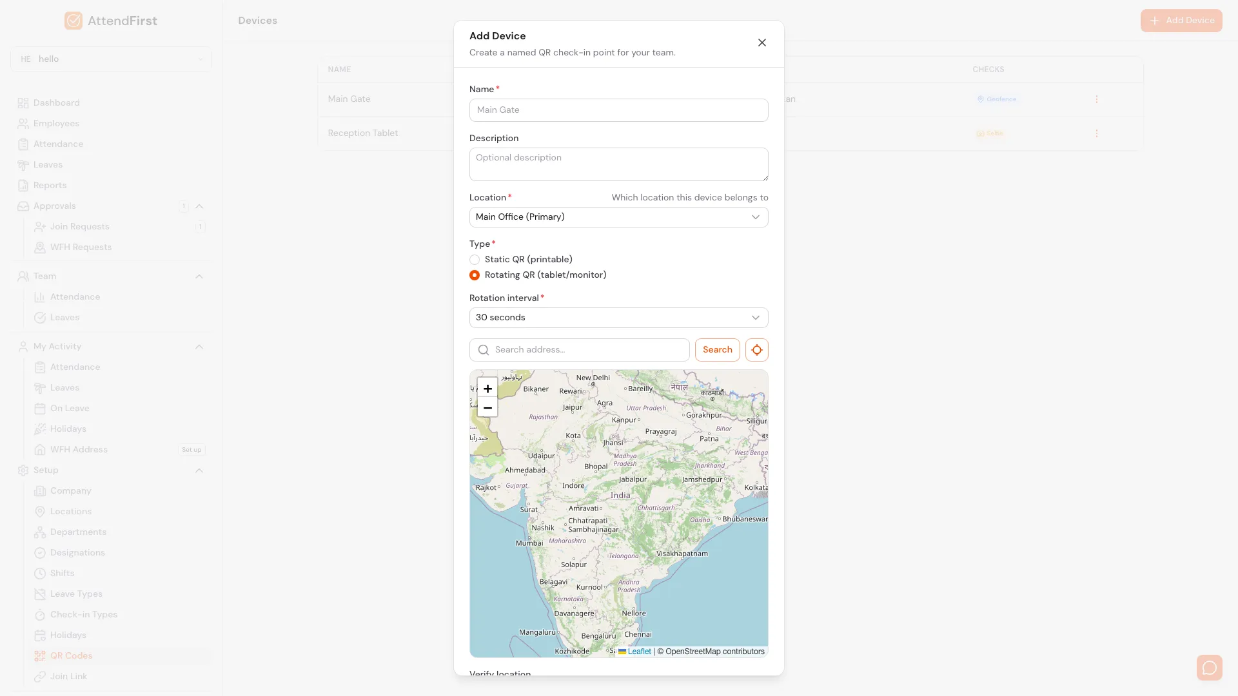Zoom out on the map
This screenshot has height=696, width=1238.
pyautogui.click(x=487, y=408)
